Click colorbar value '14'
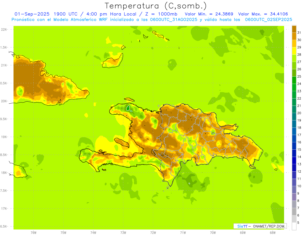Viewport: 306px width, 236px height. tap(299, 157)
